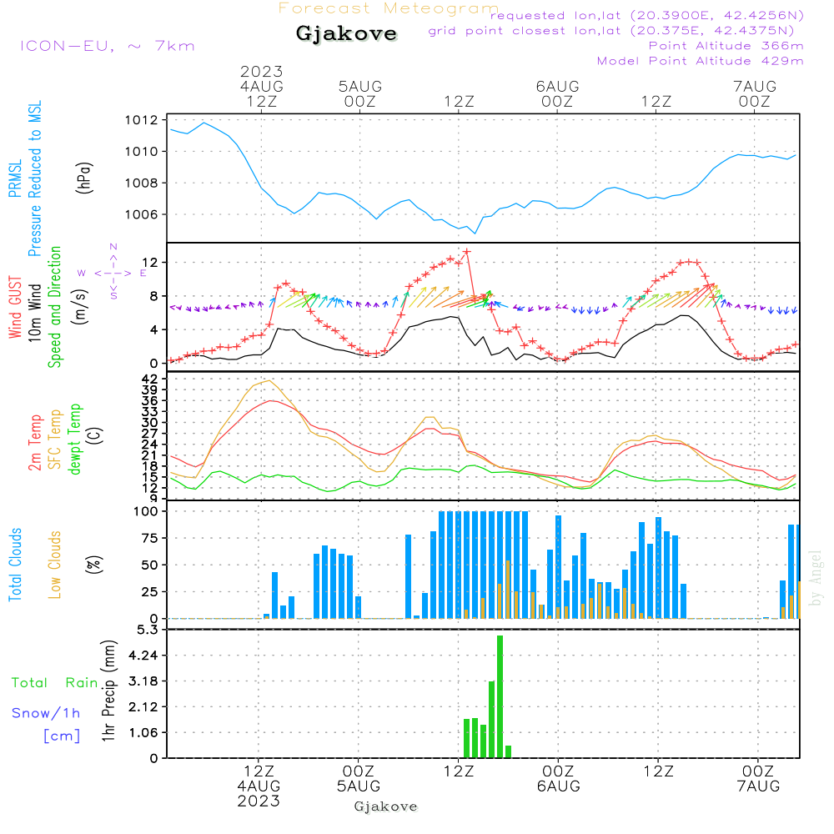
Task: Click the wind direction compass rose
Action: click(113, 272)
